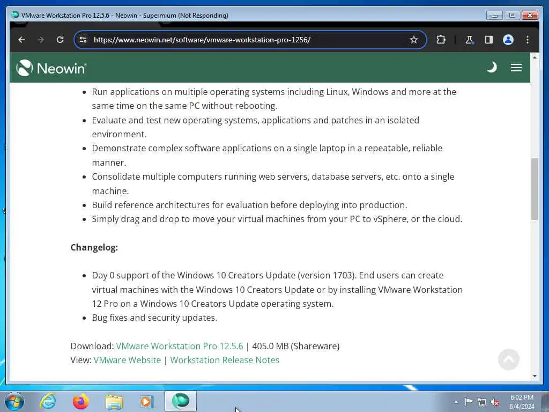Open the browser three-dot menu

[x=528, y=40]
